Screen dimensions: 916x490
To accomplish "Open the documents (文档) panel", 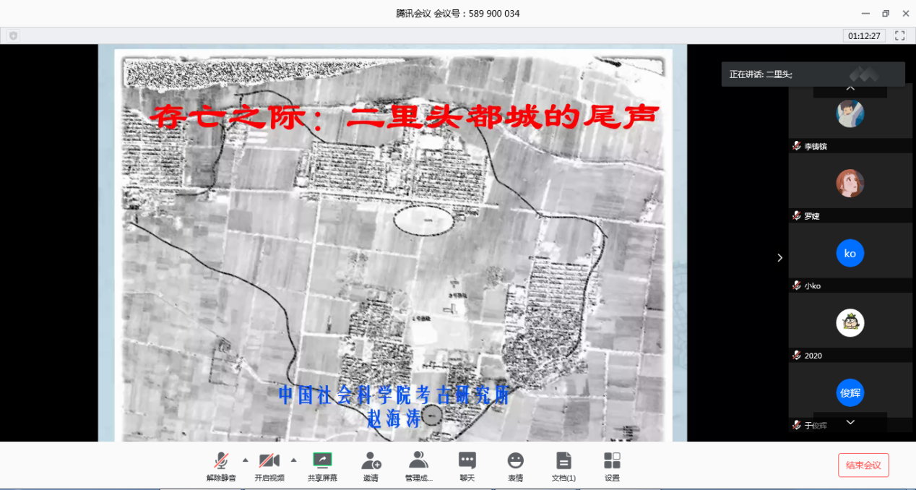I will pyautogui.click(x=563, y=466).
